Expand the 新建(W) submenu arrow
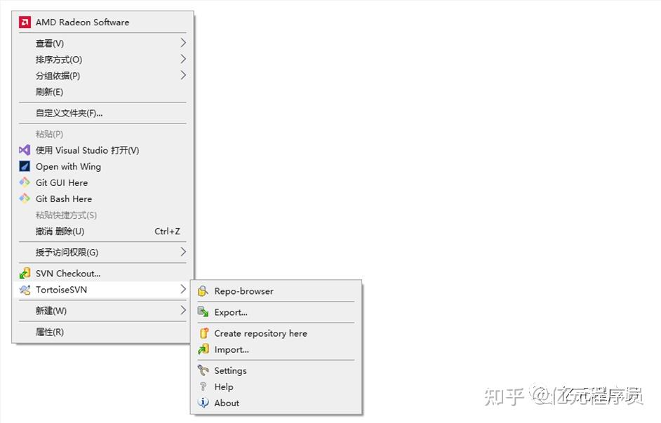Viewport: 661px width, 423px height. [183, 310]
